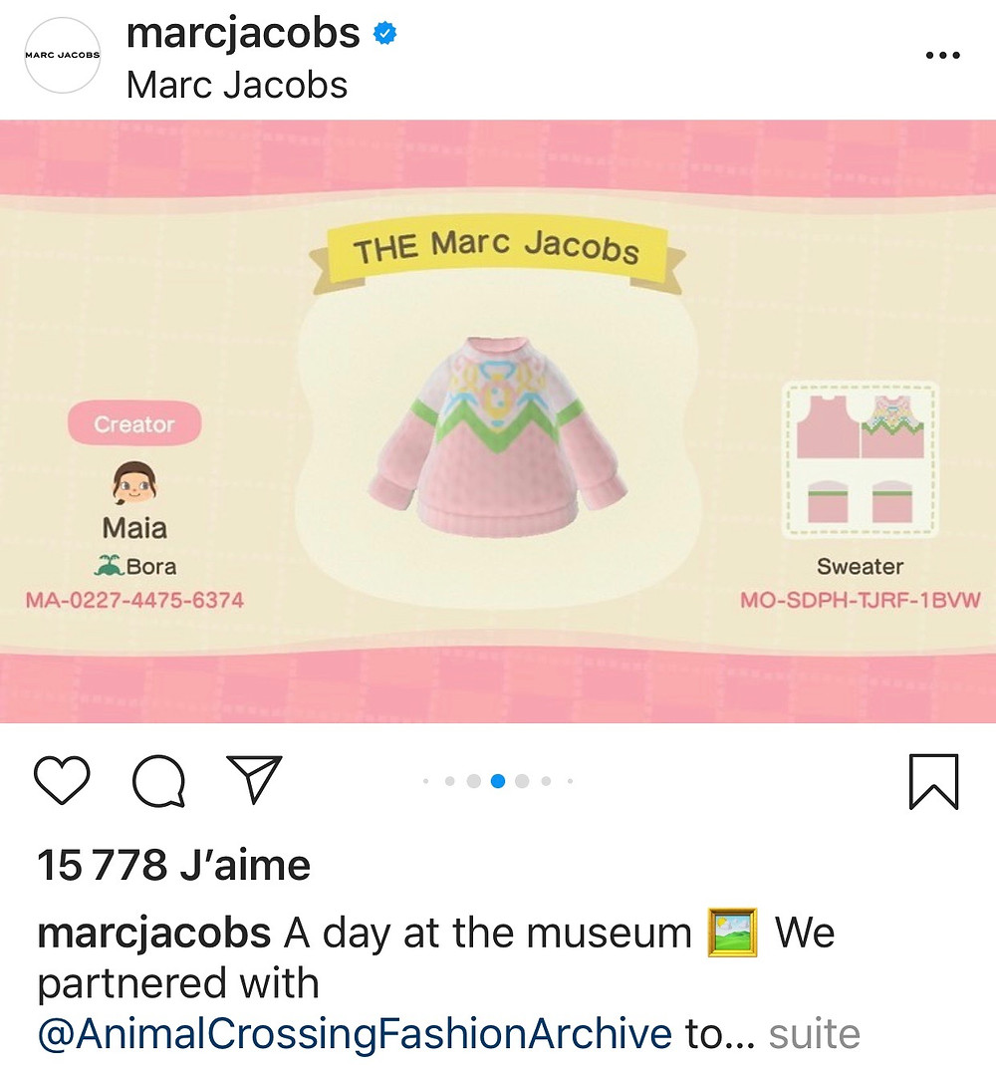View the 15 778 J'aime likes list
This screenshot has width=996, height=1069.
coord(174,865)
